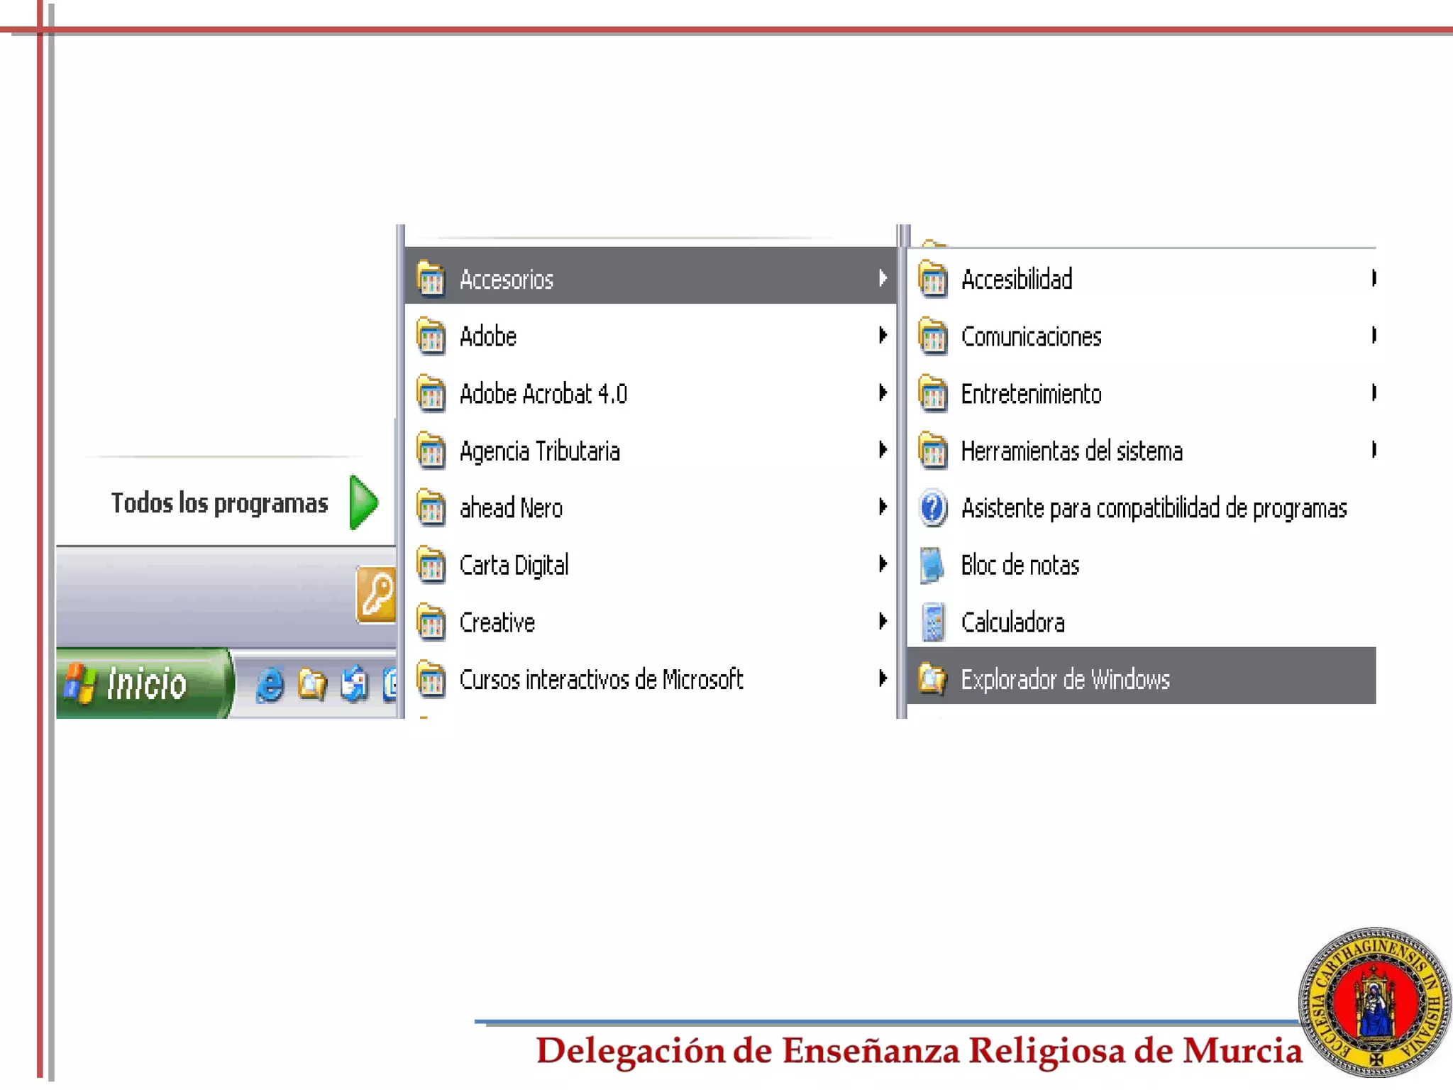Select Explorador de Windows menu entry

pyautogui.click(x=1065, y=680)
